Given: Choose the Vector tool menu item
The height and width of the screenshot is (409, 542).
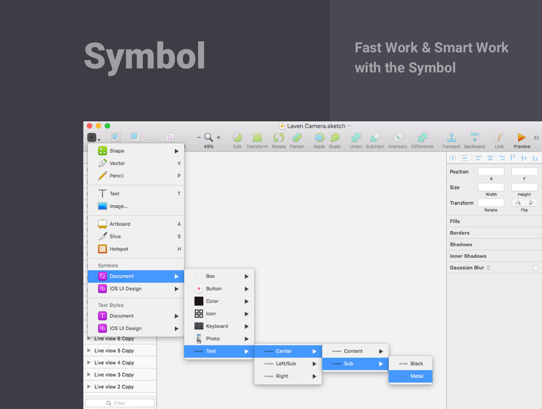Looking at the screenshot, I should pyautogui.click(x=136, y=163).
